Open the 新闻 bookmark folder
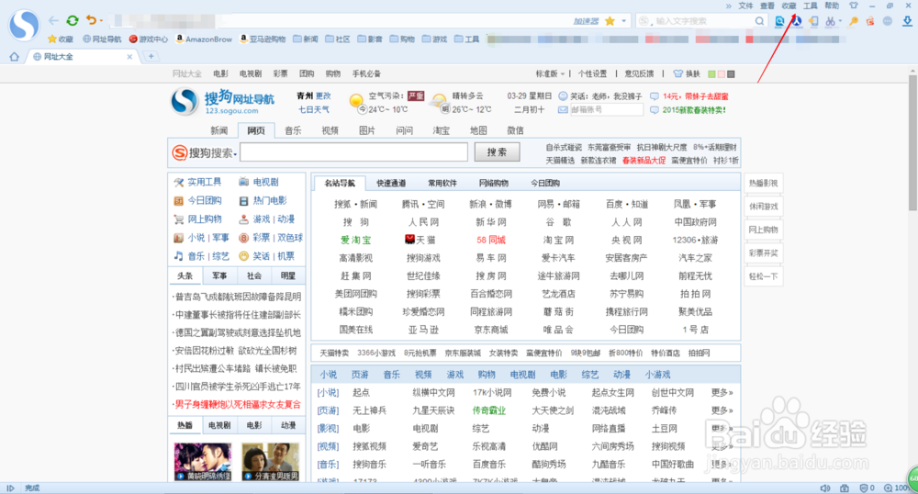 pos(306,39)
